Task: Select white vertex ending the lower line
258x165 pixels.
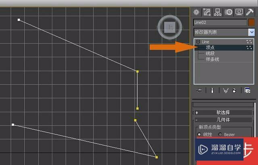Action: click(x=13, y=125)
